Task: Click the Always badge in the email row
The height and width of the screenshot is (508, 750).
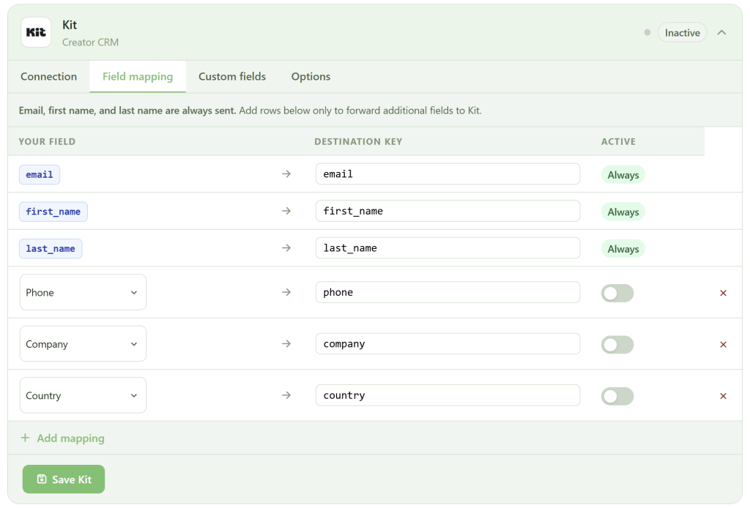Action: [623, 175]
